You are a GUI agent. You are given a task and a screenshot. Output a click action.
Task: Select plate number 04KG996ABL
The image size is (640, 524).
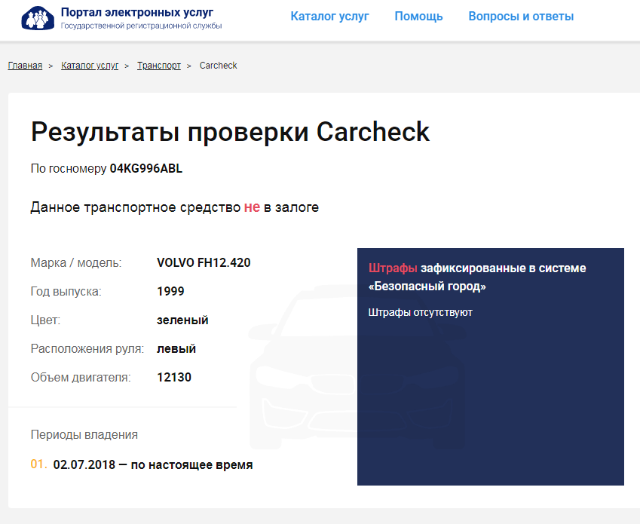click(x=146, y=169)
